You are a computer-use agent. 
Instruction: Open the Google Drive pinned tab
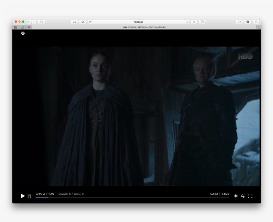29,27
